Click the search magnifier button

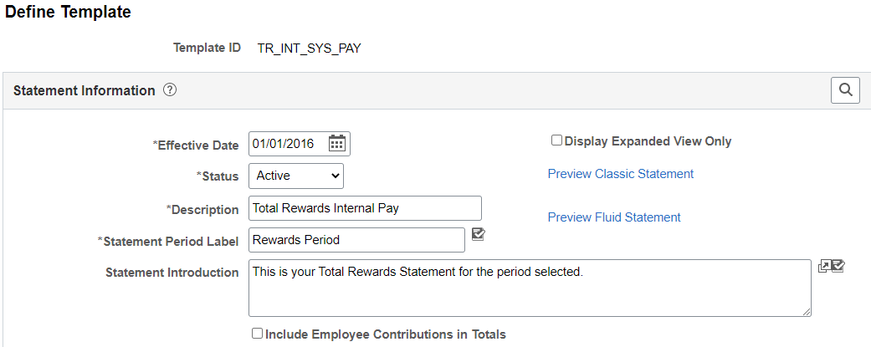(845, 90)
